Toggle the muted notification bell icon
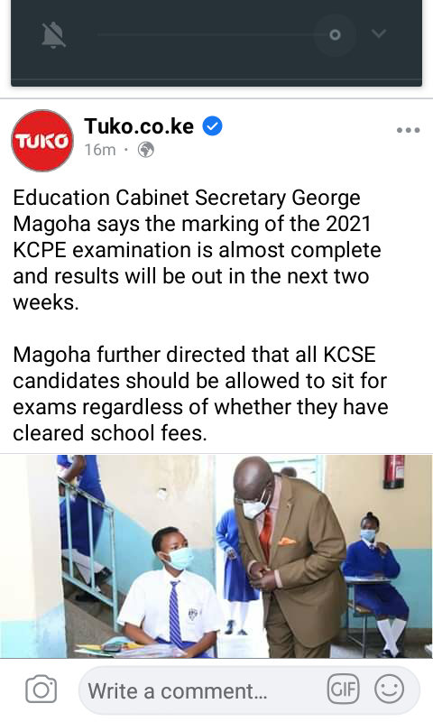The image size is (433, 722). 53,35
